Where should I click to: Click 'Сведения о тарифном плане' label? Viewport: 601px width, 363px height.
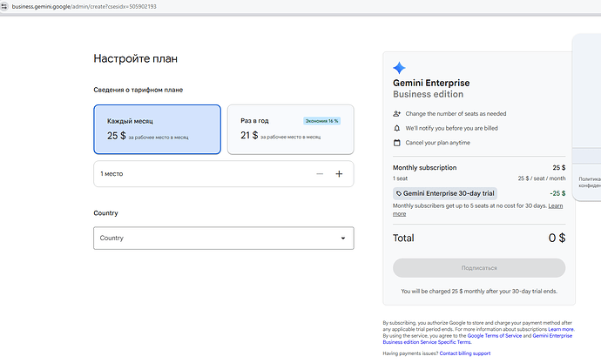[x=138, y=90]
